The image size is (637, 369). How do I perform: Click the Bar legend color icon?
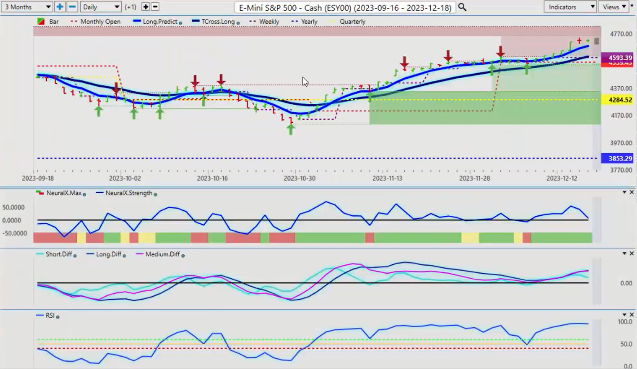coord(40,22)
